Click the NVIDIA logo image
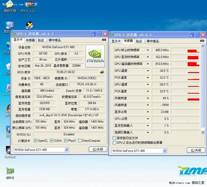The height and width of the screenshot is (187, 207). tap(95, 56)
